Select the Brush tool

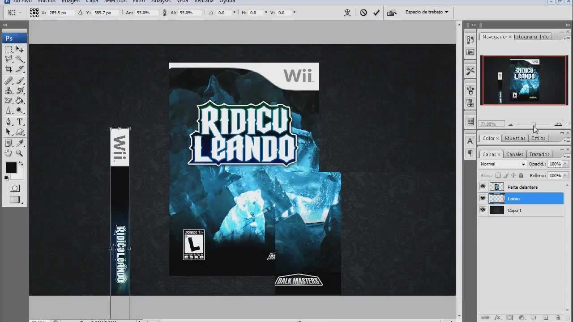(x=20, y=81)
